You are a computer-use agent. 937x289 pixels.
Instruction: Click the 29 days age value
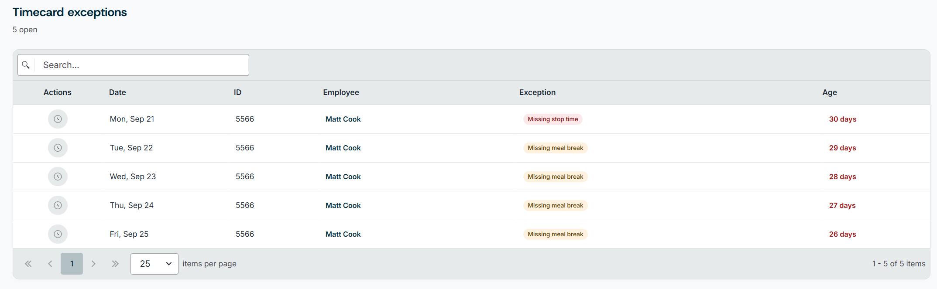tap(842, 148)
